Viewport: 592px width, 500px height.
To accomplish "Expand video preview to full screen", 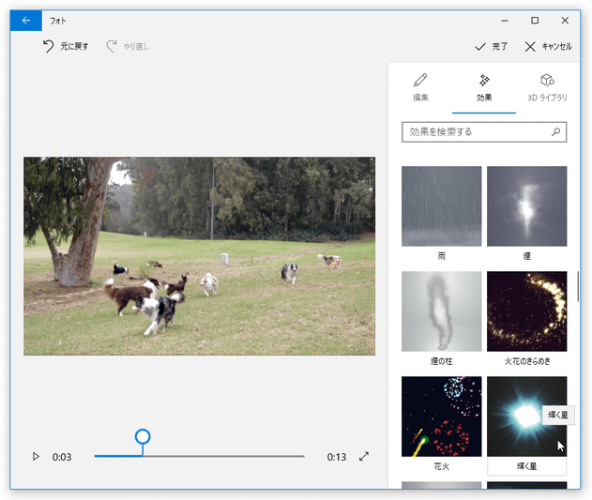I will 364,457.
